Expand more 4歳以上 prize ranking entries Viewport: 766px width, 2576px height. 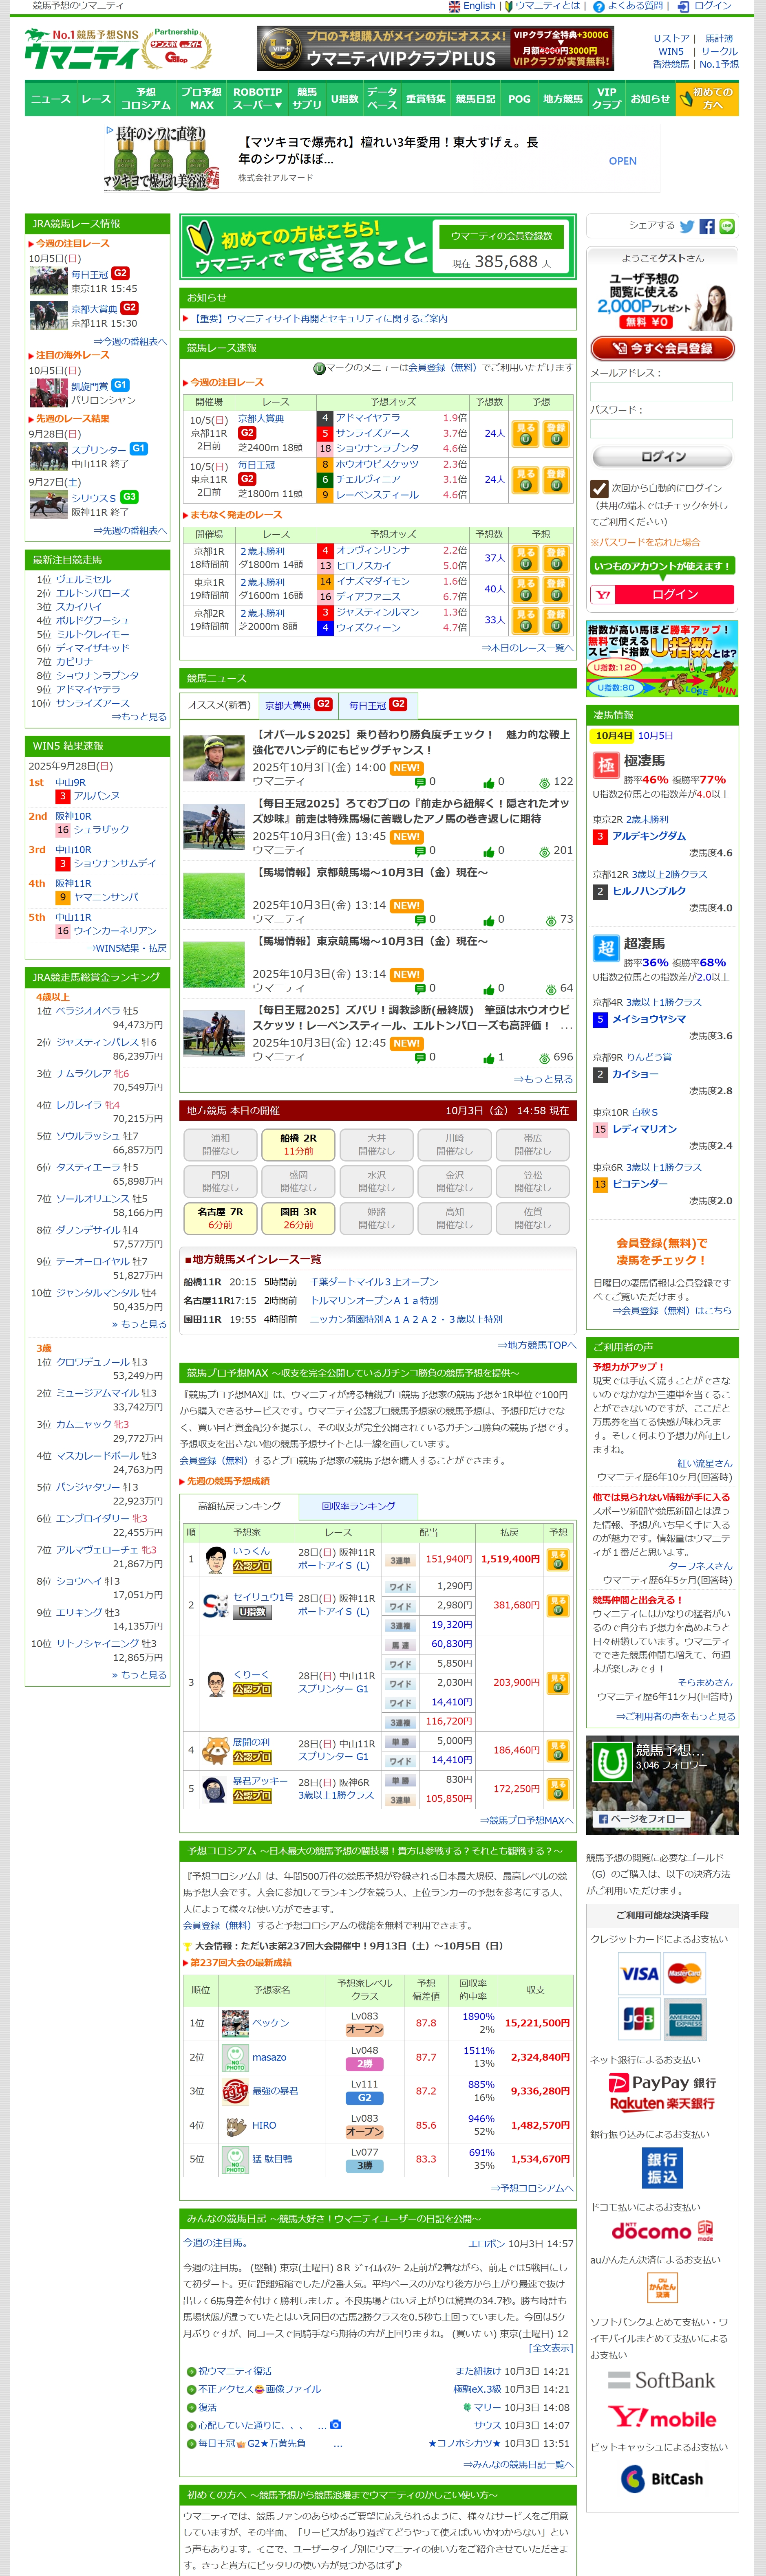[139, 1324]
